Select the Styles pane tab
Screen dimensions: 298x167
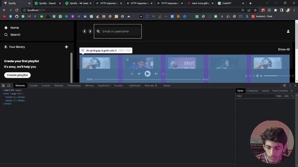[240, 91]
